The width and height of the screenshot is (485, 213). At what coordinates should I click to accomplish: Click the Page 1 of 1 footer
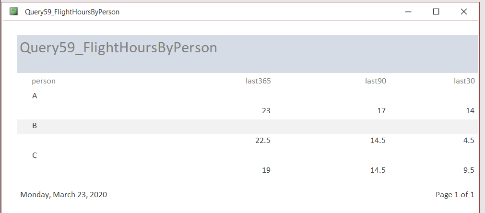[455, 194]
